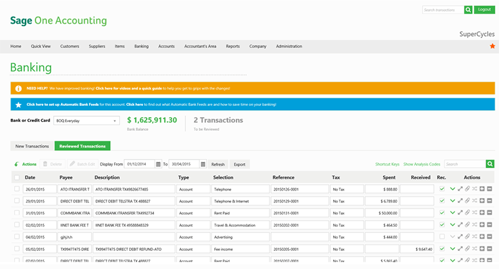Click the green chevron for the 05/02/2015 row
Image resolution: width=499 pixels, height=269 pixels.
[x=452, y=249]
